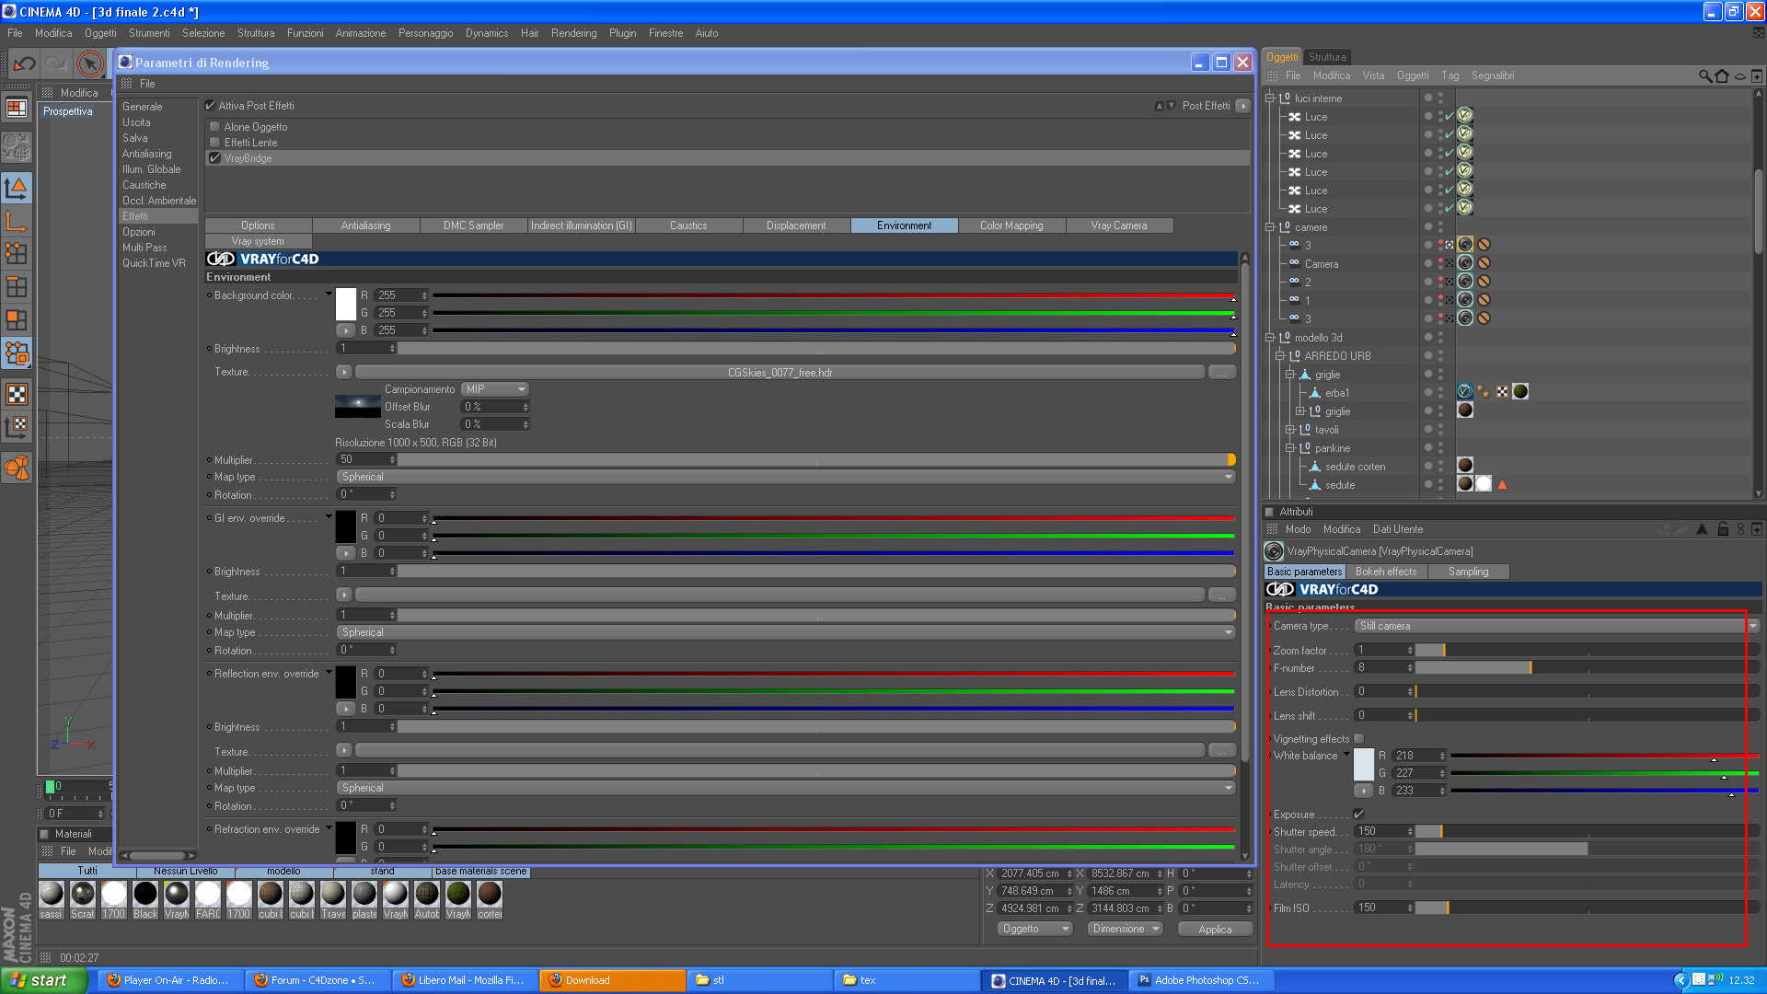
Task: Toggle the Vignetting effects checkbox
Action: pos(1358,738)
